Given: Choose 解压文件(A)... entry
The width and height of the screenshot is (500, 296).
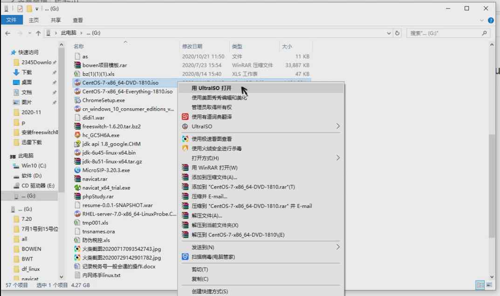Looking at the screenshot, I should coord(260,215).
